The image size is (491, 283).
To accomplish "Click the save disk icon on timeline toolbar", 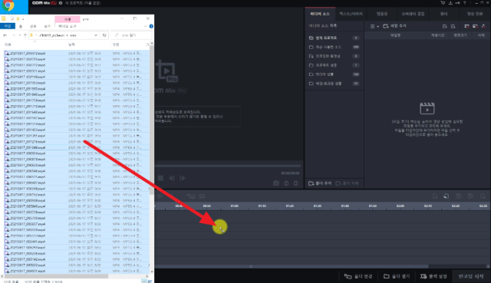I will tap(459, 196).
